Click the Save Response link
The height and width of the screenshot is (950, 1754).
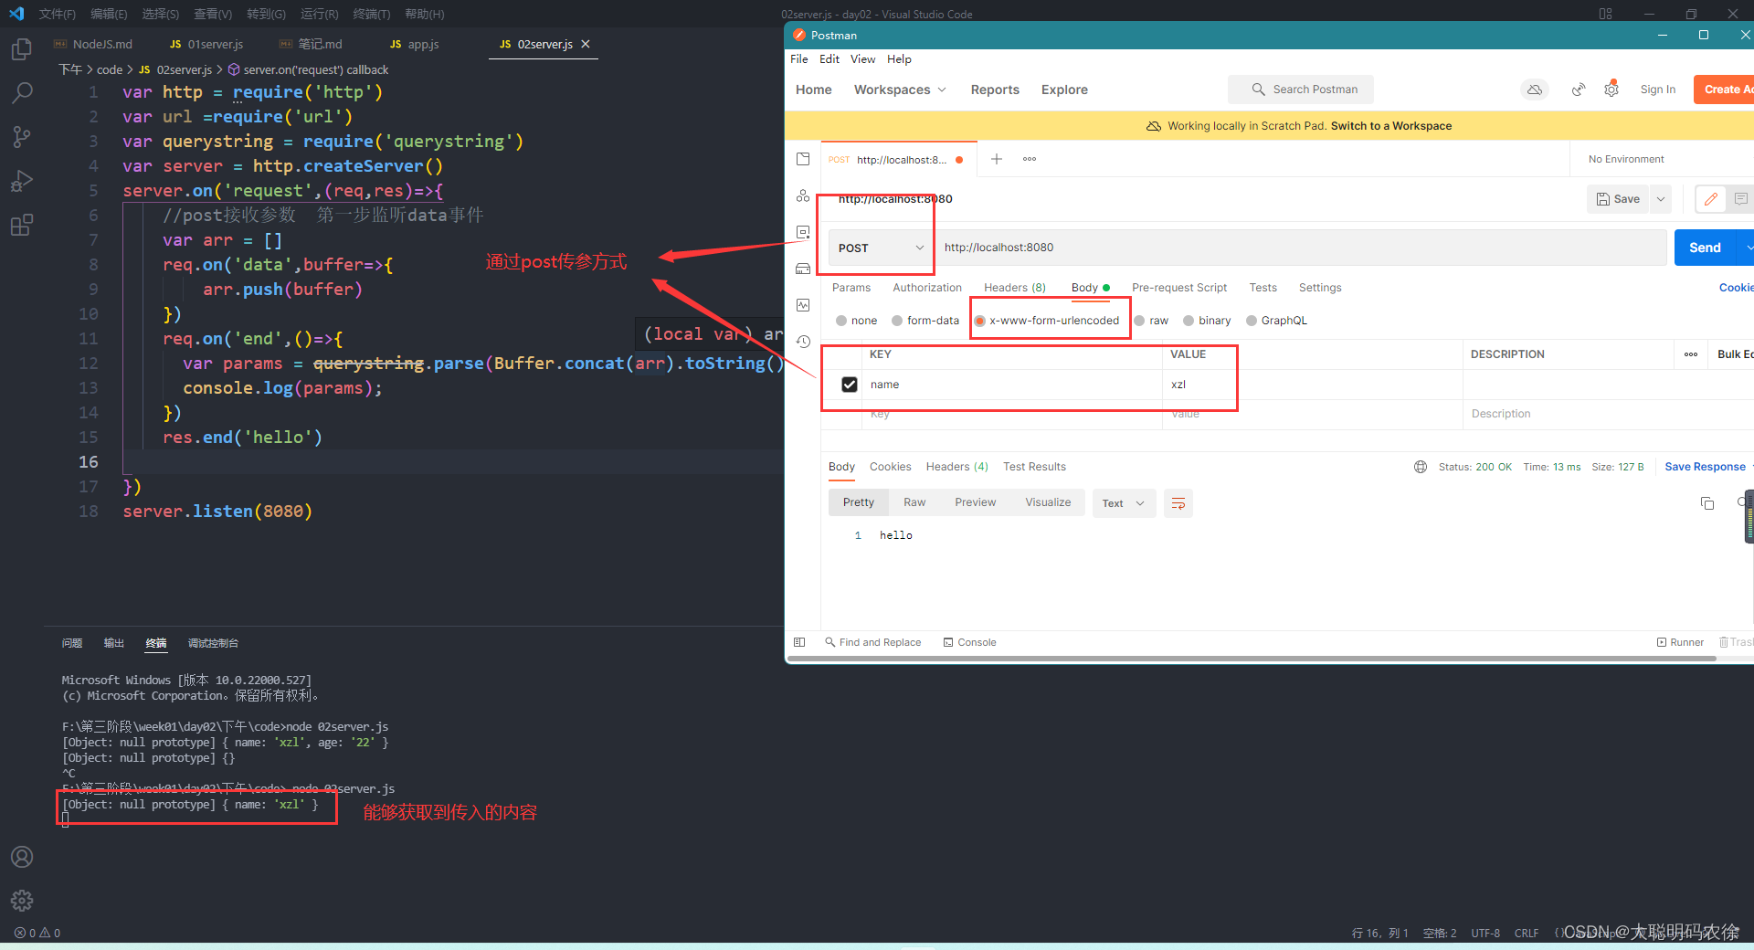click(x=1705, y=467)
